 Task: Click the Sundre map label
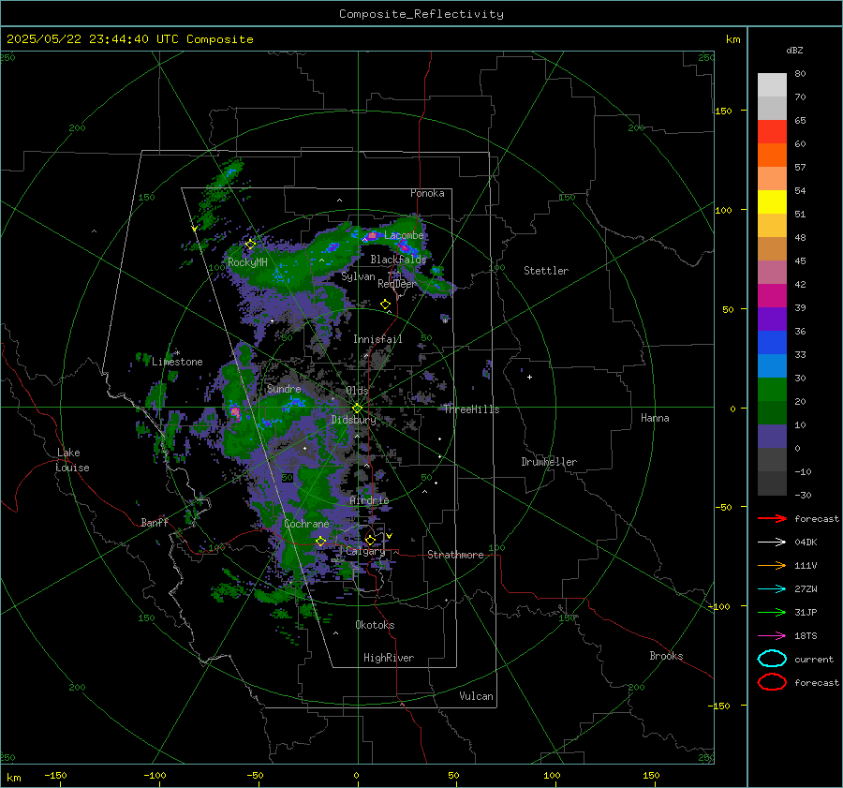(x=284, y=388)
